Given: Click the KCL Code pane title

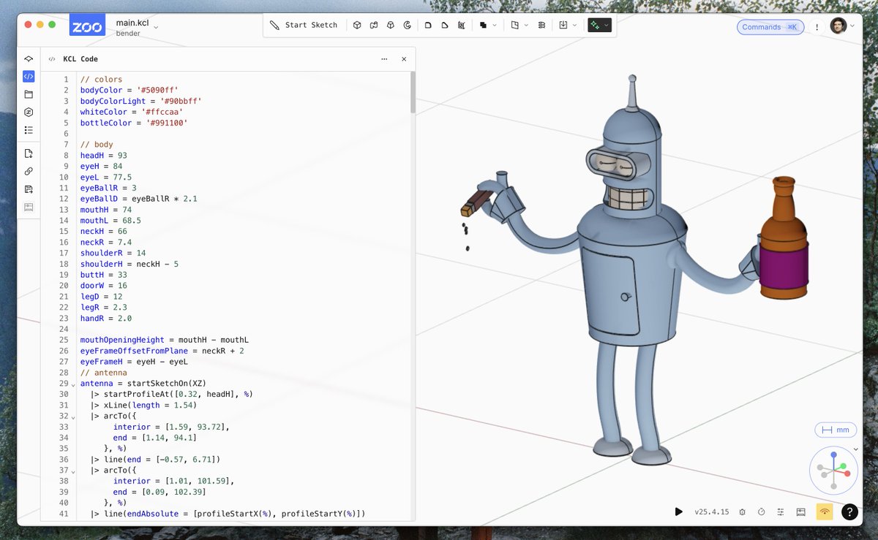Looking at the screenshot, I should 80,59.
